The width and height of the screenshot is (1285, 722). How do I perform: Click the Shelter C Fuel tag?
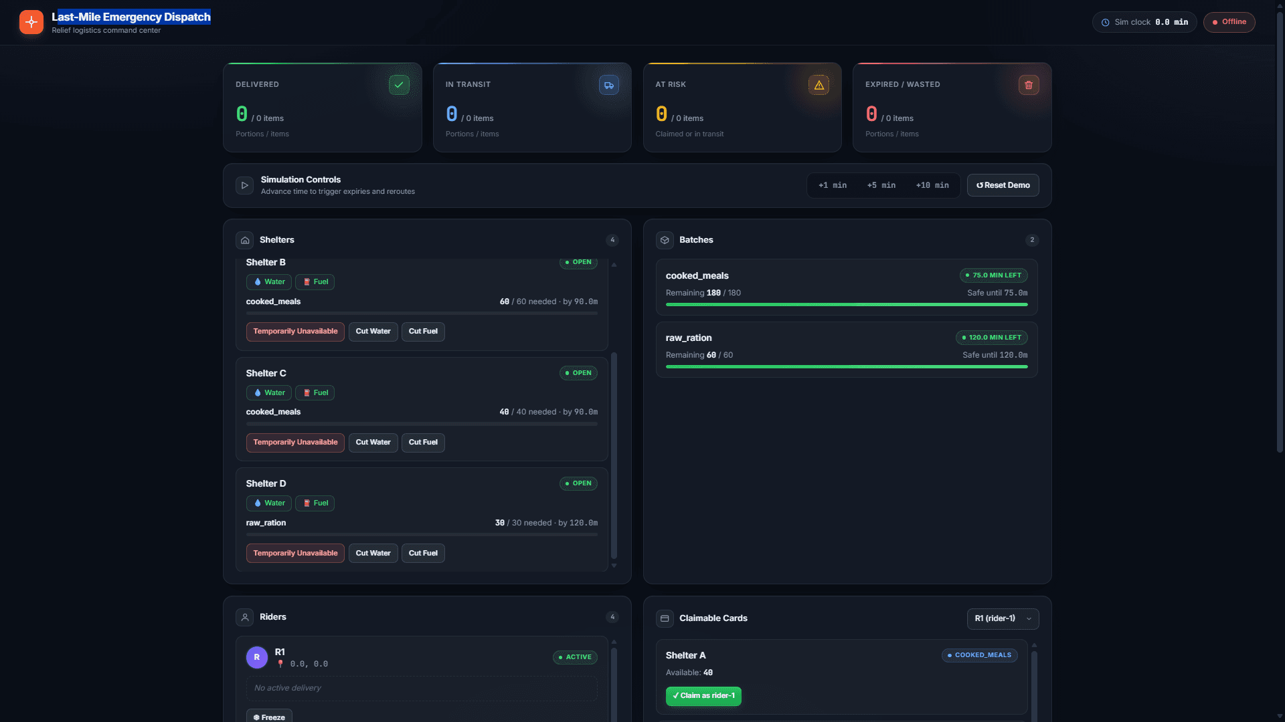[x=315, y=393]
